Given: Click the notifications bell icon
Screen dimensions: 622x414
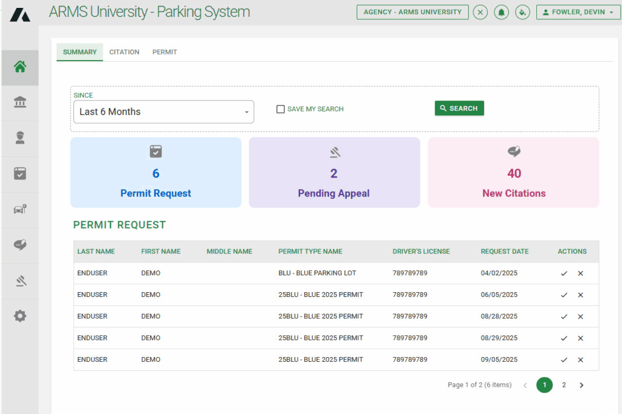Looking at the screenshot, I should pyautogui.click(x=501, y=12).
